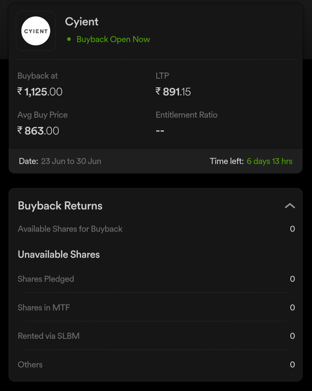312x391 pixels.
Task: Tap the Entitlement Ratio label
Action: pos(187,115)
